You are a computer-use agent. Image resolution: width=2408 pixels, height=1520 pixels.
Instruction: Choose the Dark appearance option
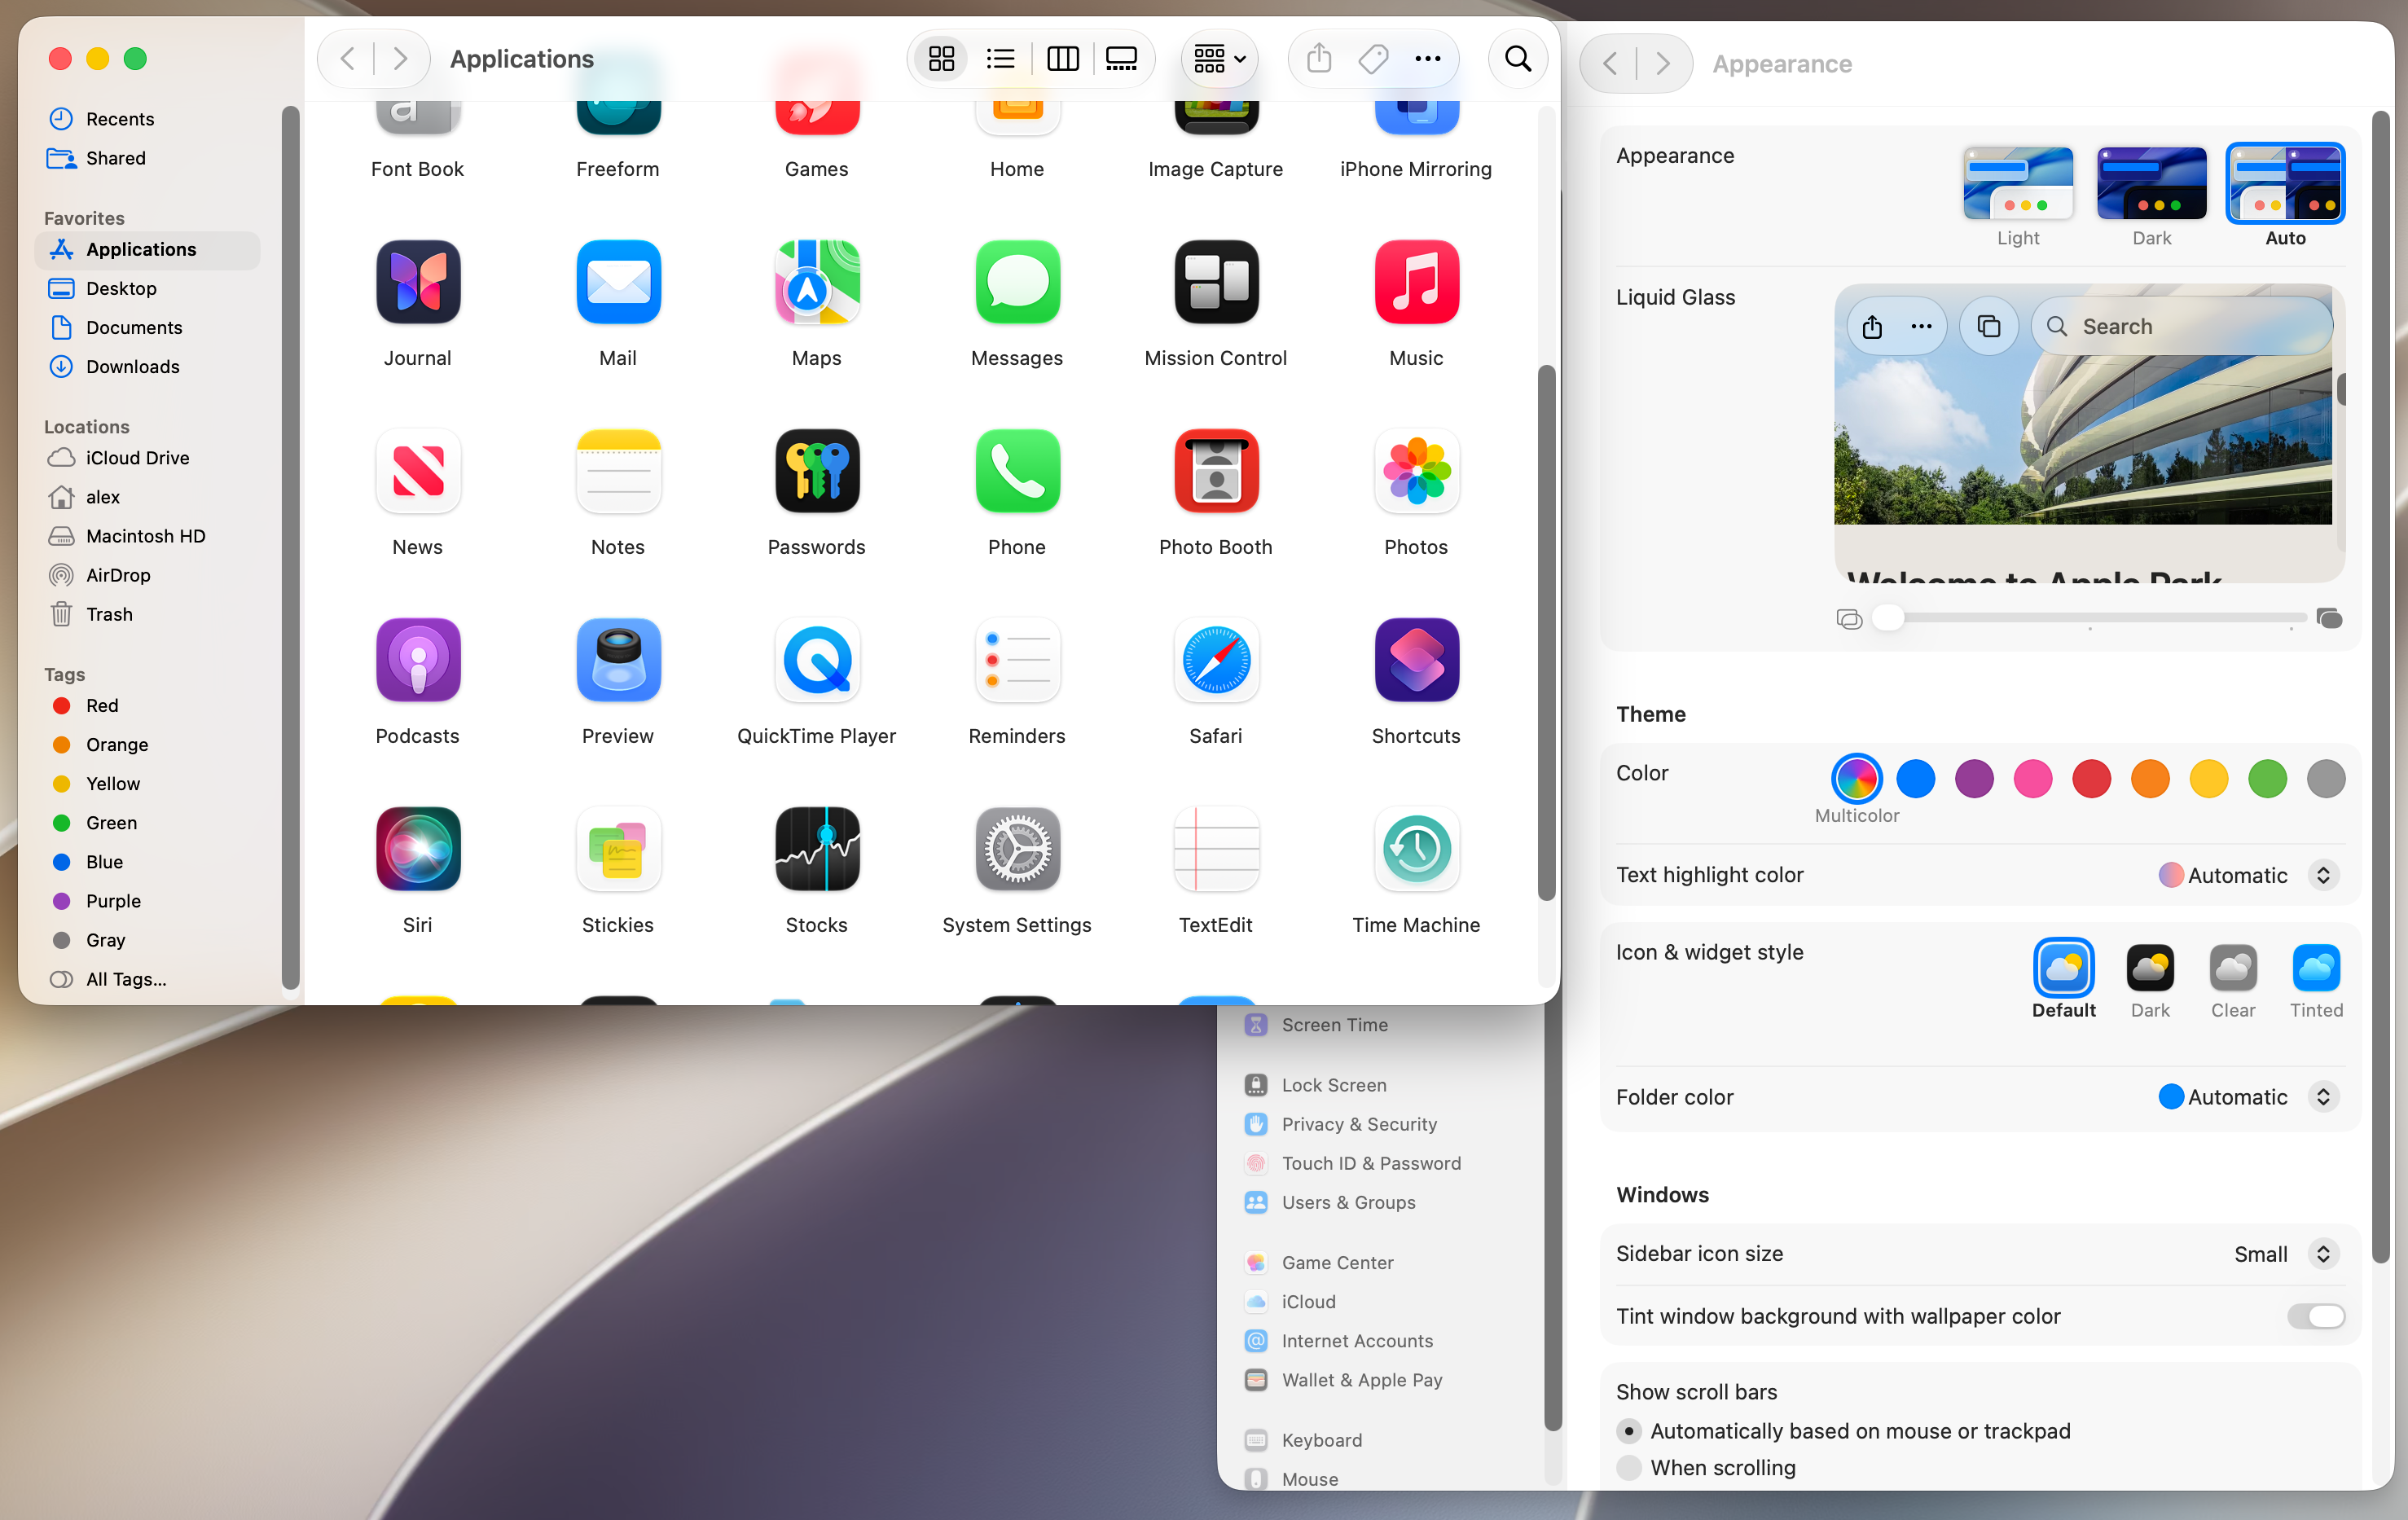pyautogui.click(x=2152, y=184)
